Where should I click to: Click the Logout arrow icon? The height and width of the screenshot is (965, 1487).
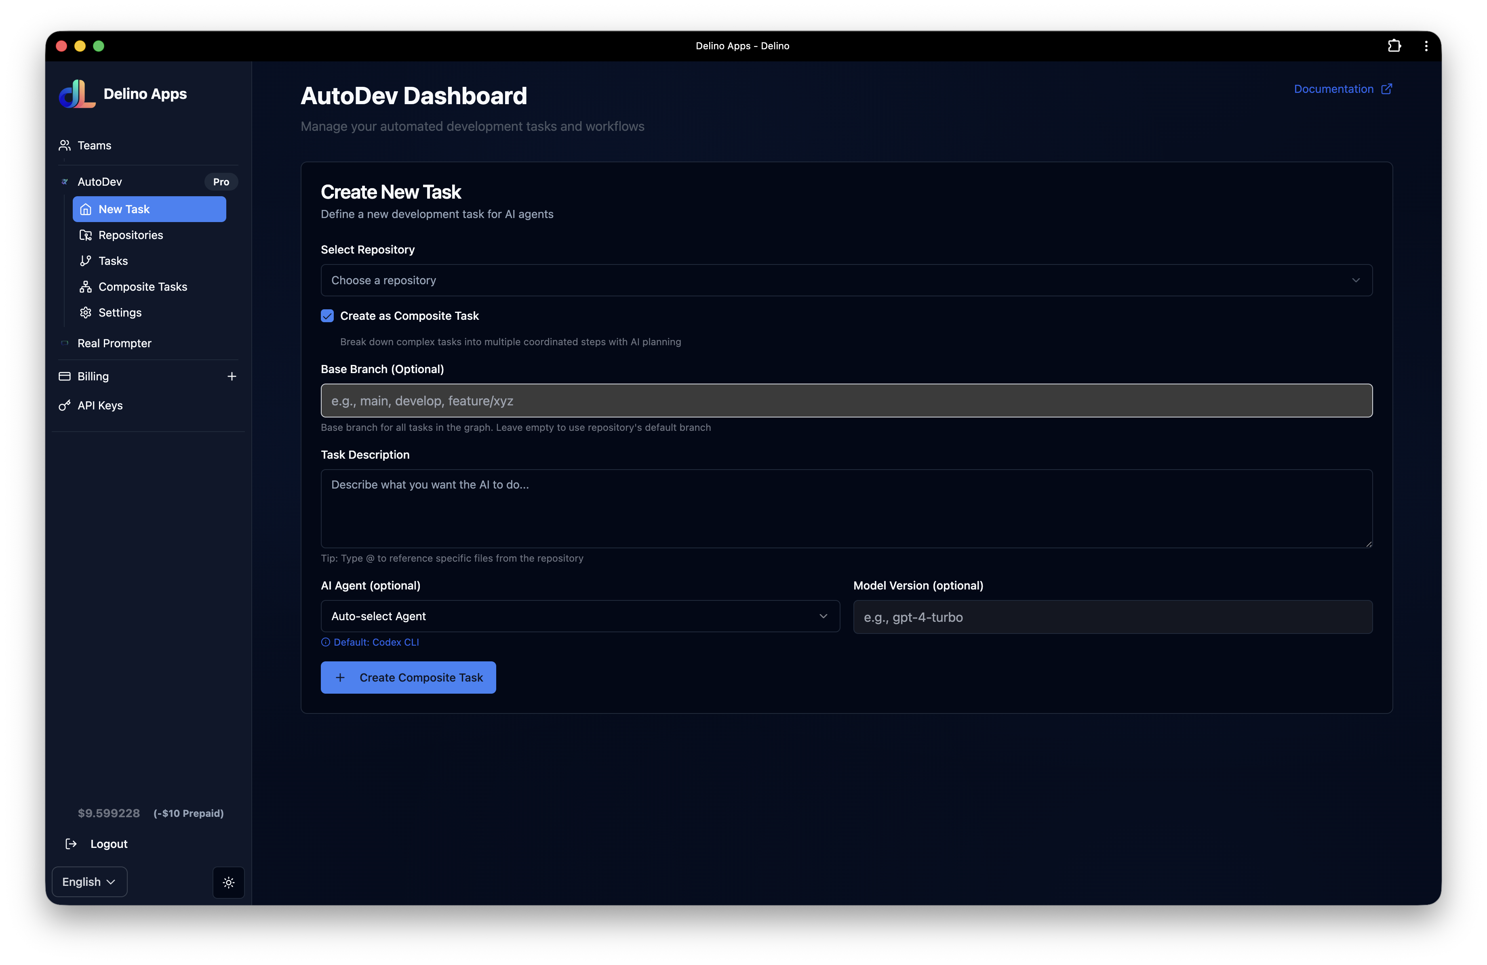pos(71,844)
